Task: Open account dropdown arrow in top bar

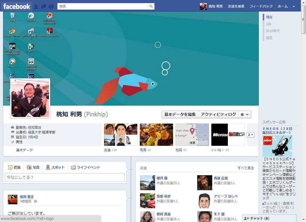Action: tap(294, 6)
